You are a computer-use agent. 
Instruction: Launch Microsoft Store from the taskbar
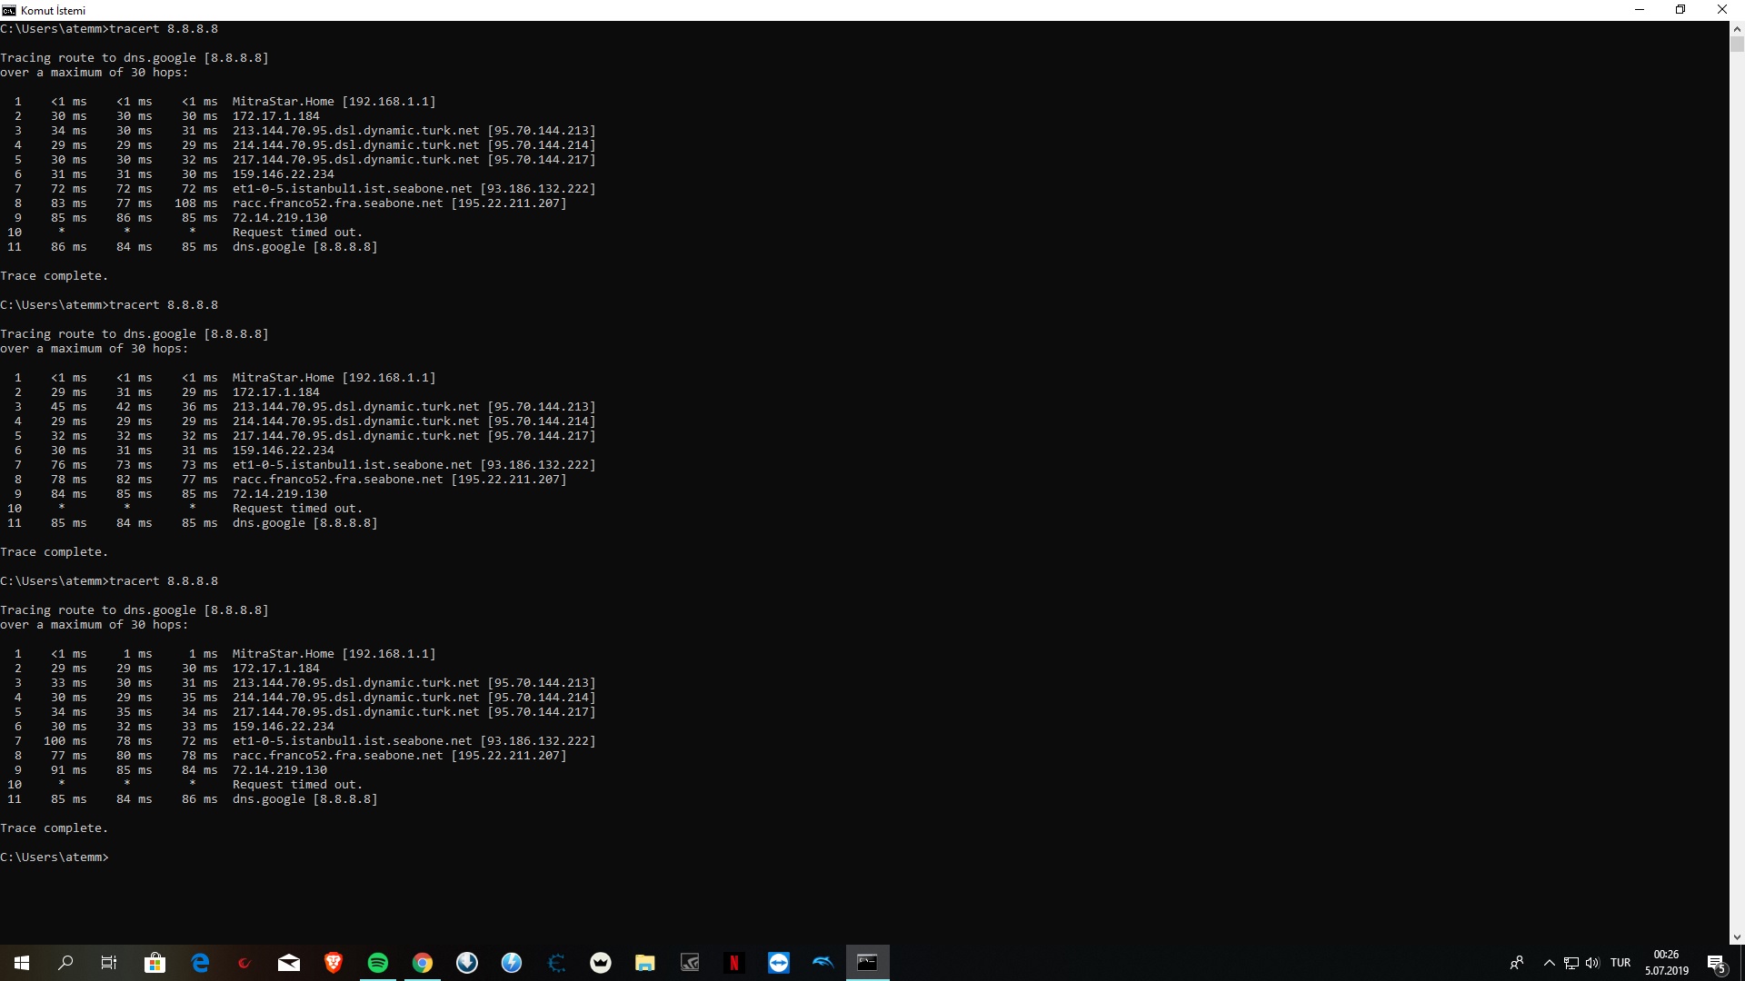[x=155, y=963]
